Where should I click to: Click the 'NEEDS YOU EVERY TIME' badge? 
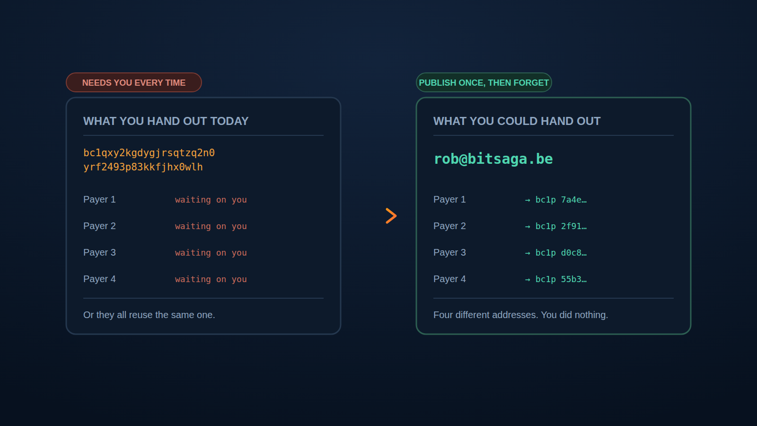click(134, 82)
